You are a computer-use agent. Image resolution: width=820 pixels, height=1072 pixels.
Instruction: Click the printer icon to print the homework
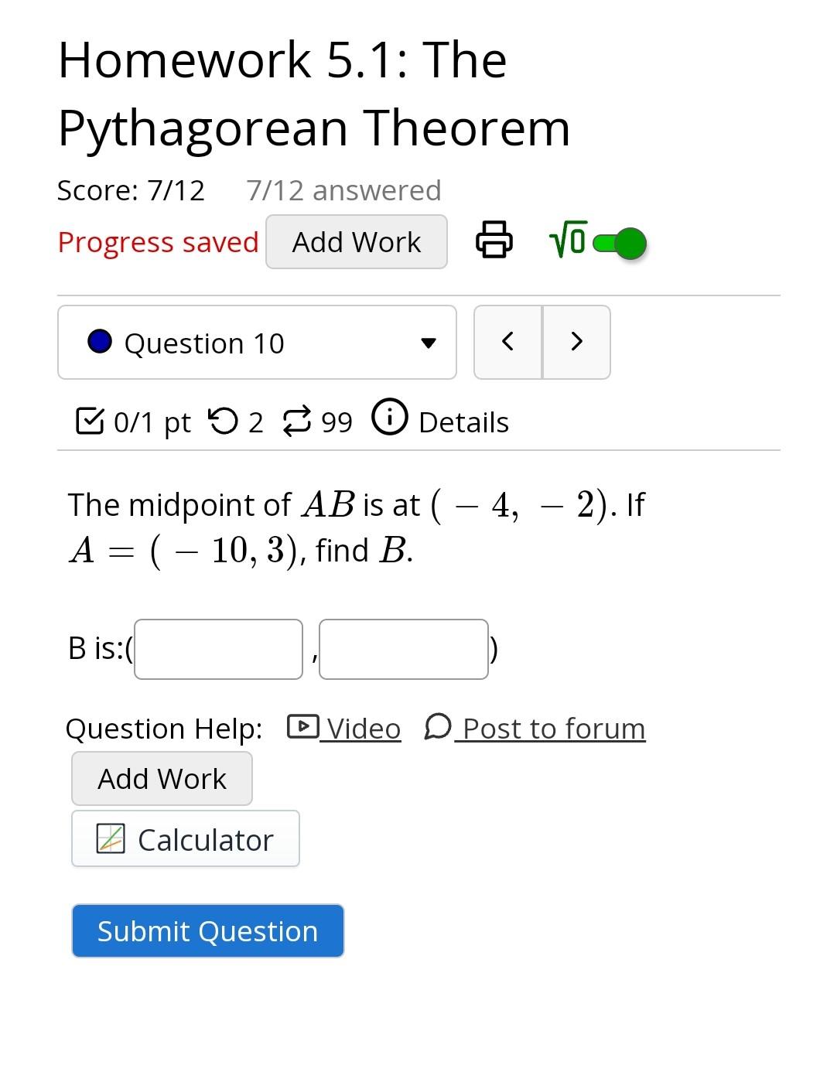pos(494,241)
